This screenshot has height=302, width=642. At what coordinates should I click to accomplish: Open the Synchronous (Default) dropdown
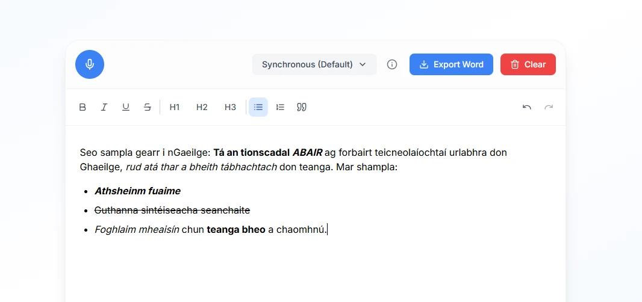307,64
